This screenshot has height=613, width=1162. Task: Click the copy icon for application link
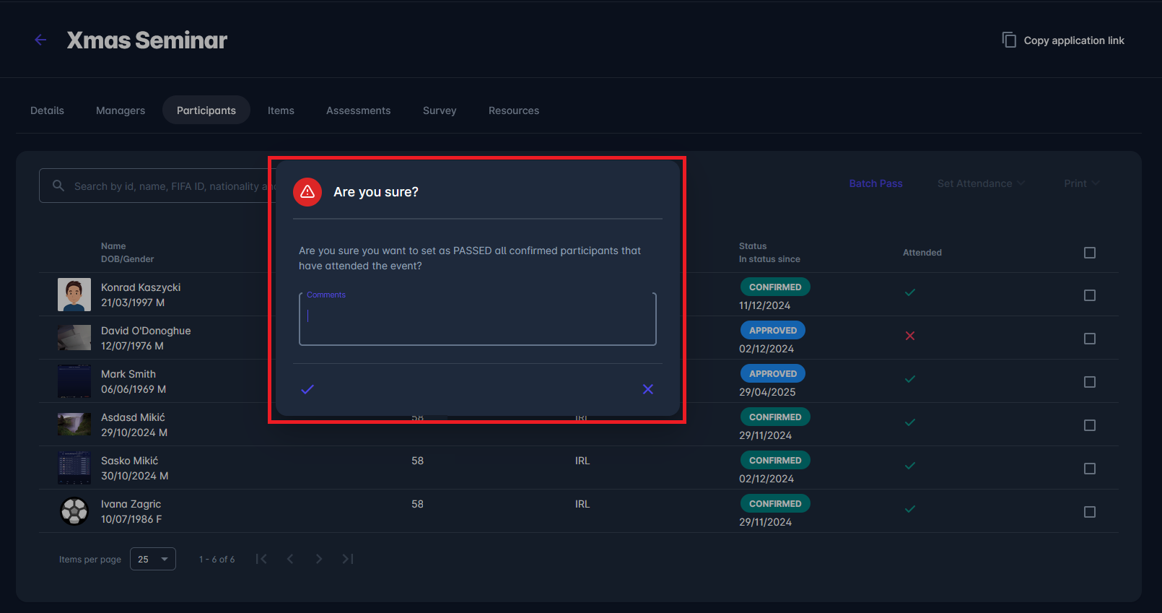pos(1009,40)
